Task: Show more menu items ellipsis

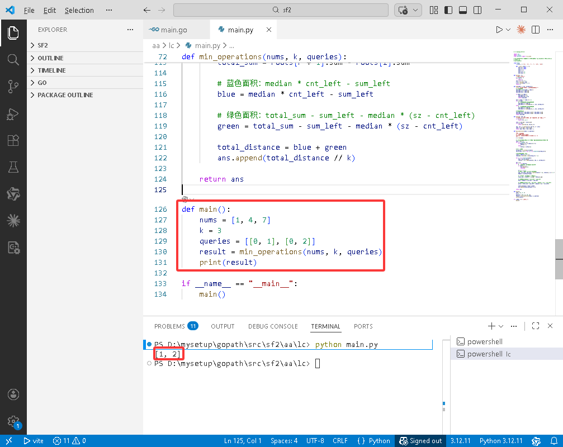Action: click(109, 10)
